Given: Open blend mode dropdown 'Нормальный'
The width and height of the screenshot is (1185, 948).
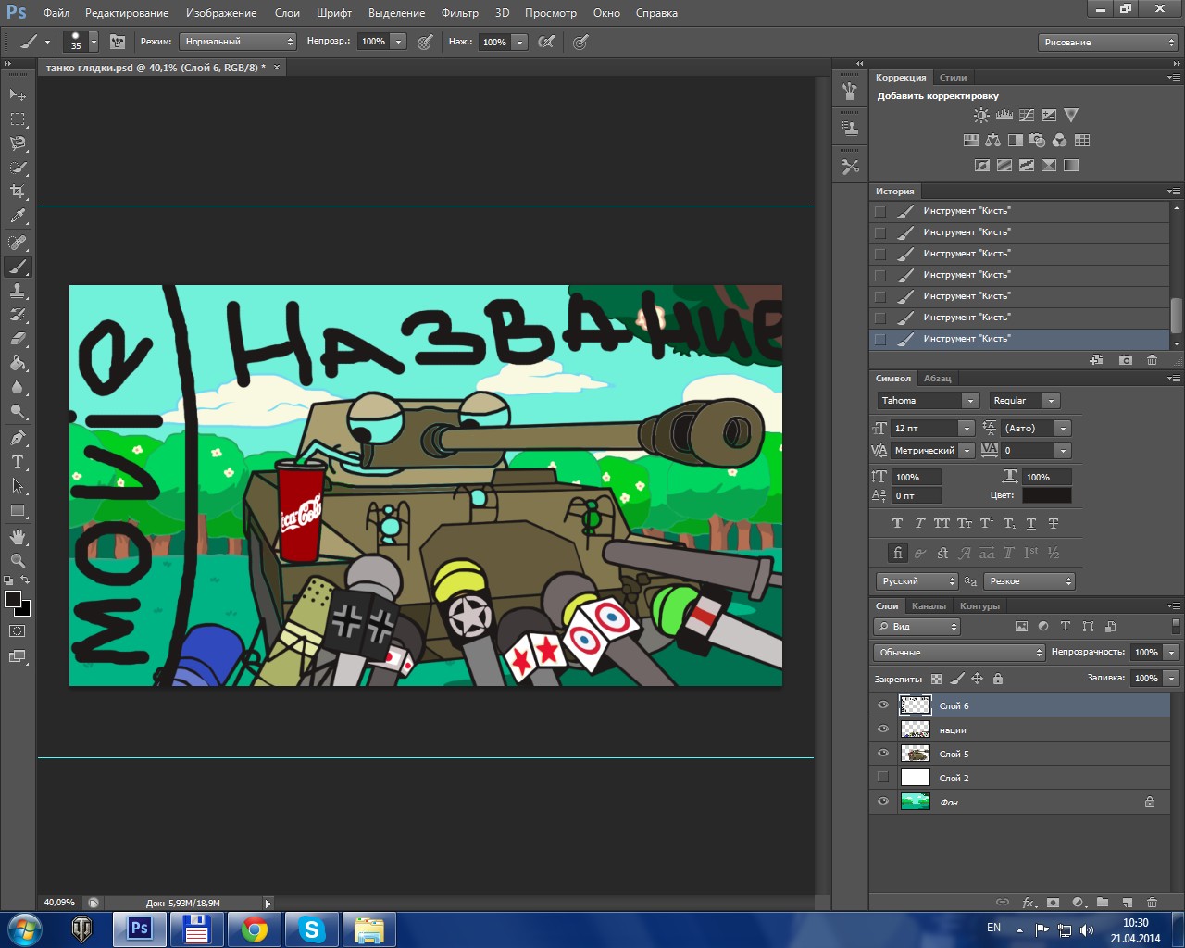Looking at the screenshot, I should point(238,42).
